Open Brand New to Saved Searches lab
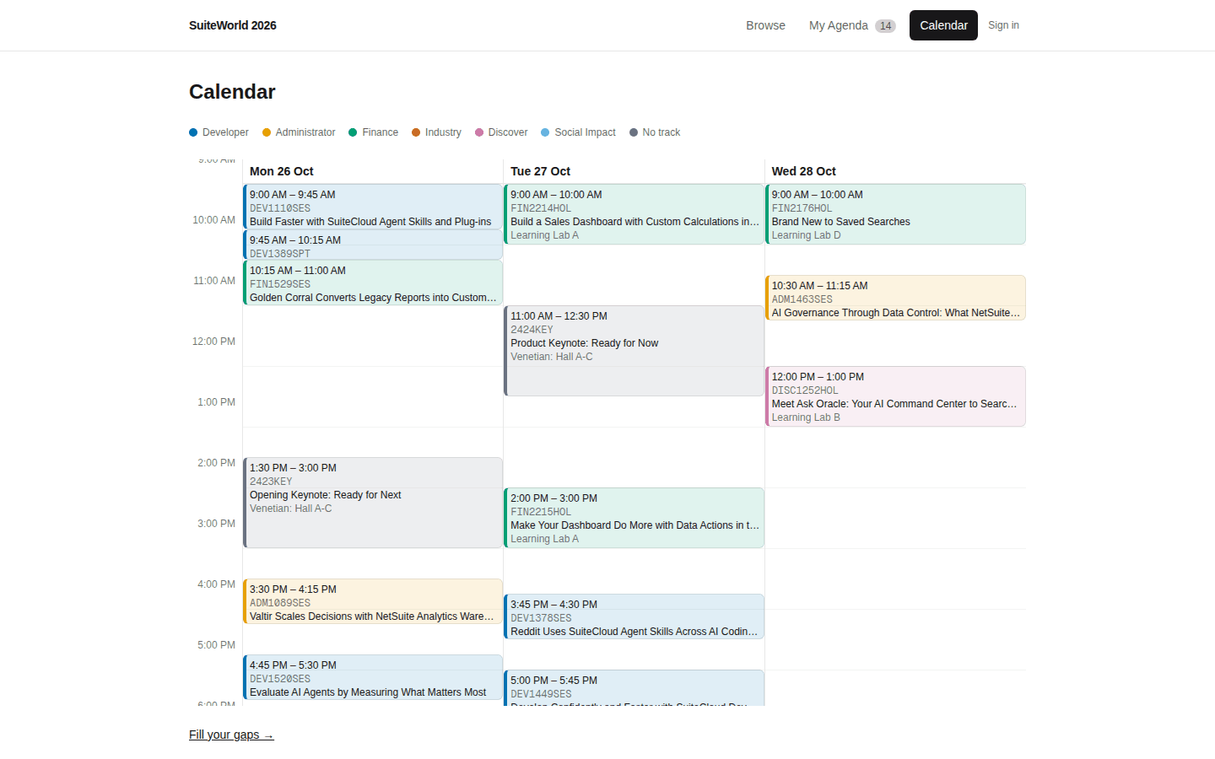Screen dimensions: 1215x759 [x=895, y=214]
